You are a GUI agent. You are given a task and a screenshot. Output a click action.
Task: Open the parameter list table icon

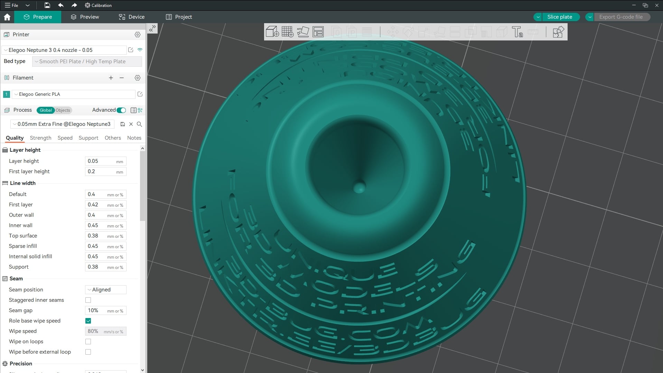point(133,110)
